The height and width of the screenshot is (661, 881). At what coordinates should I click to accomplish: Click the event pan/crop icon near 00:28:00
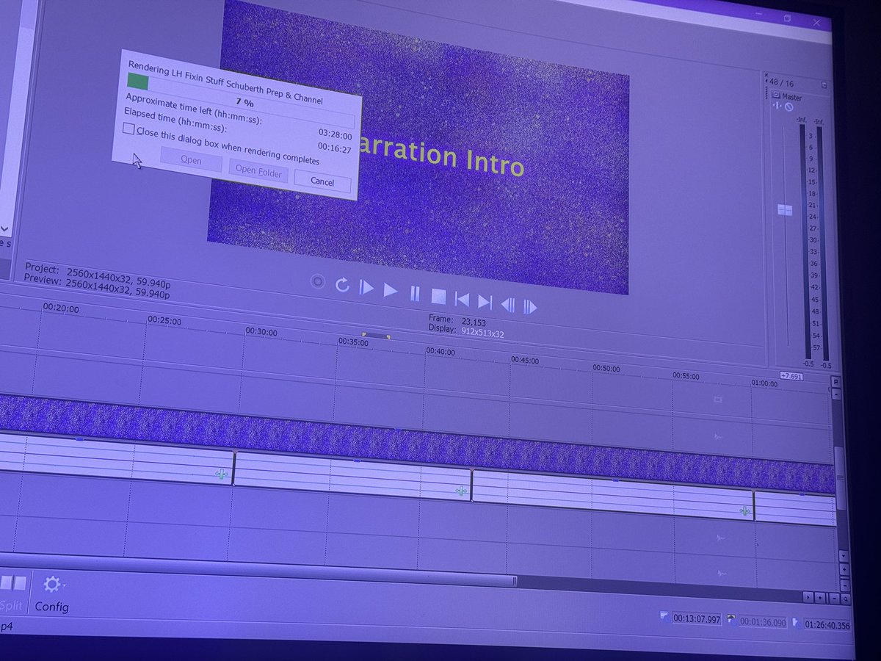(x=222, y=474)
